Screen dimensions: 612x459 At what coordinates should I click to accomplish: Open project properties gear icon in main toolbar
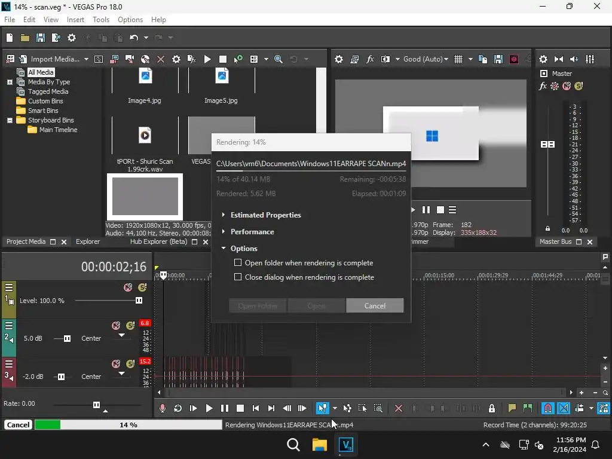[72, 38]
